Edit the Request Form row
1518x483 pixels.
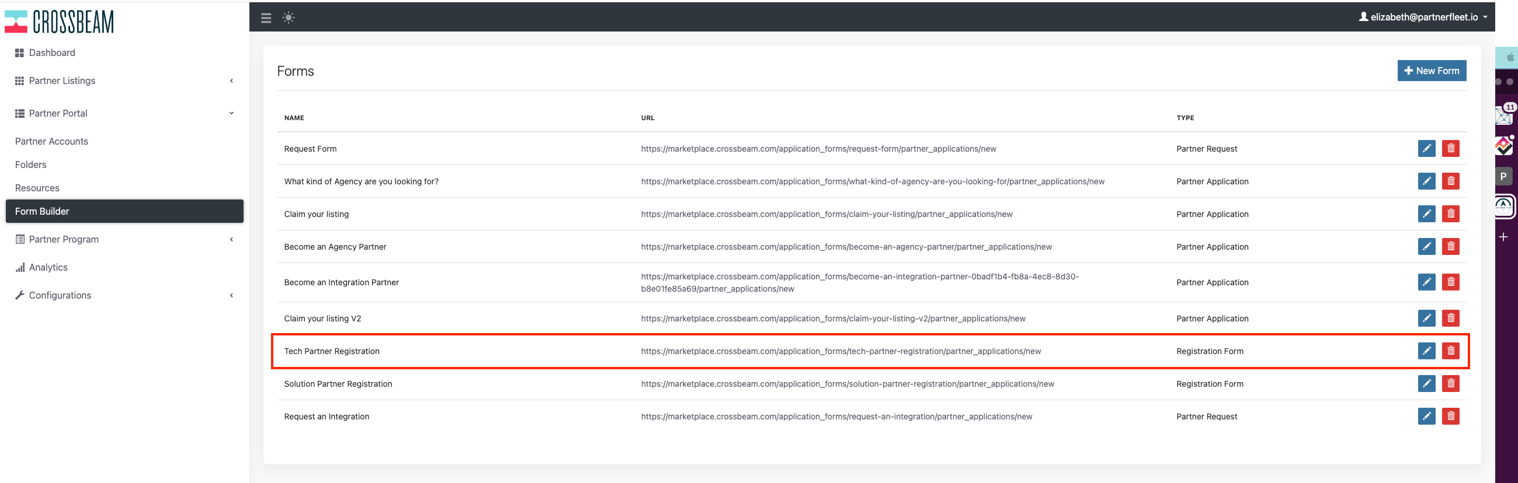pyautogui.click(x=1426, y=149)
